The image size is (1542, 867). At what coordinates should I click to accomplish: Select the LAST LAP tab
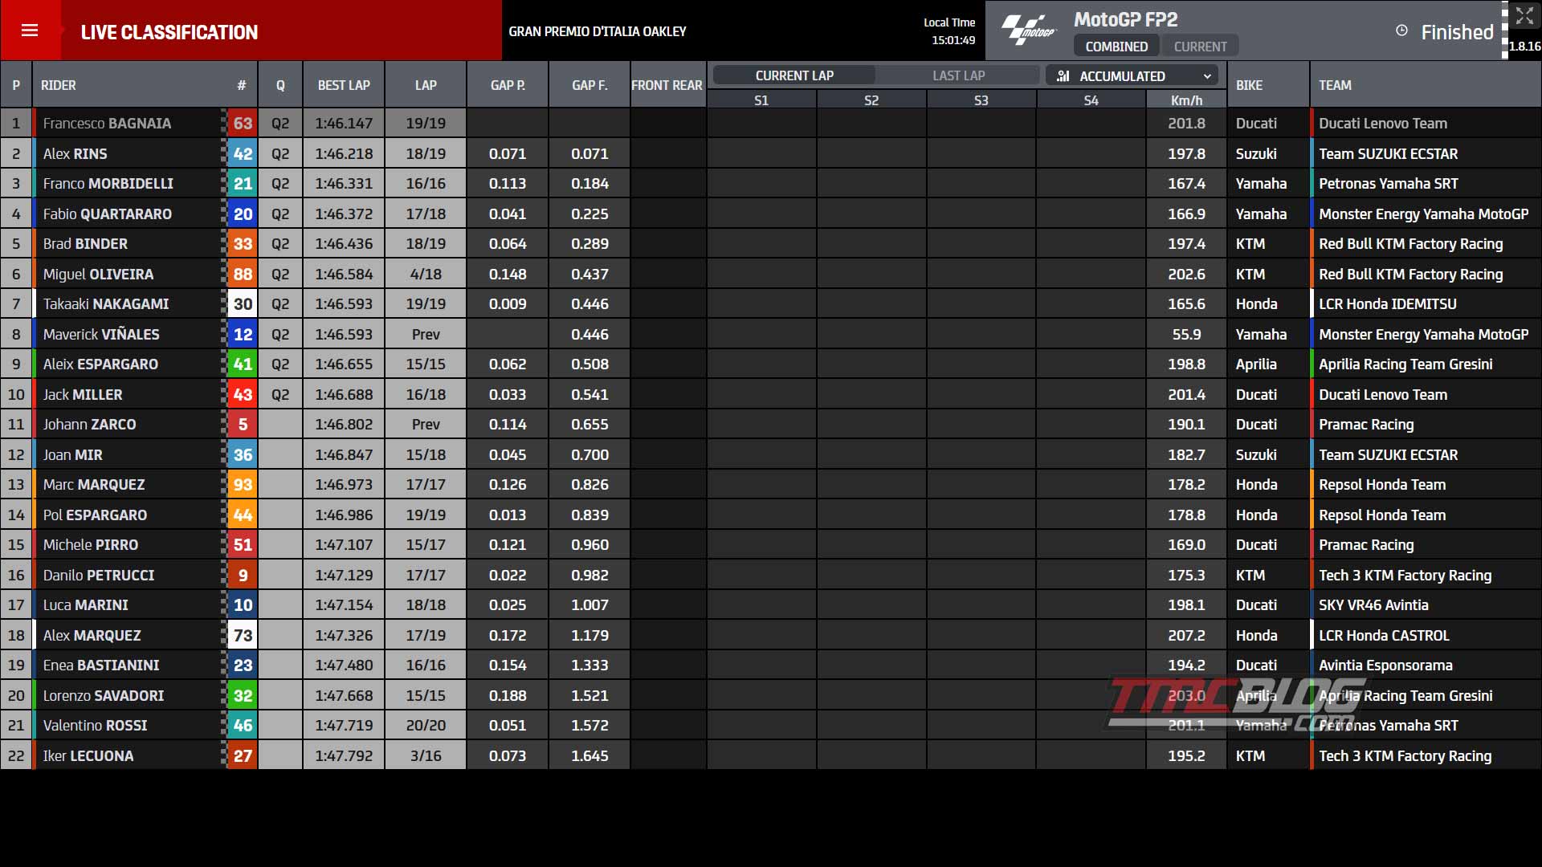pos(958,75)
